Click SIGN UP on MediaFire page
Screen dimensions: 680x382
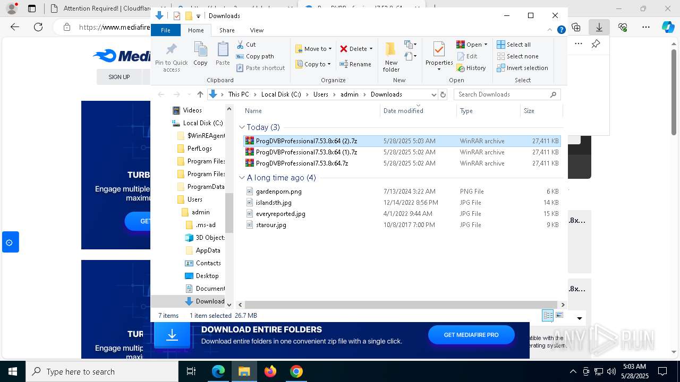(x=119, y=77)
